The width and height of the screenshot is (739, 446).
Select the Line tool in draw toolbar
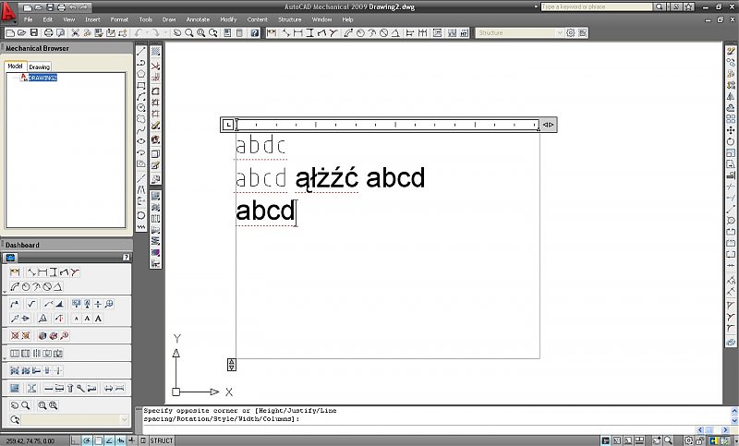[x=141, y=52]
